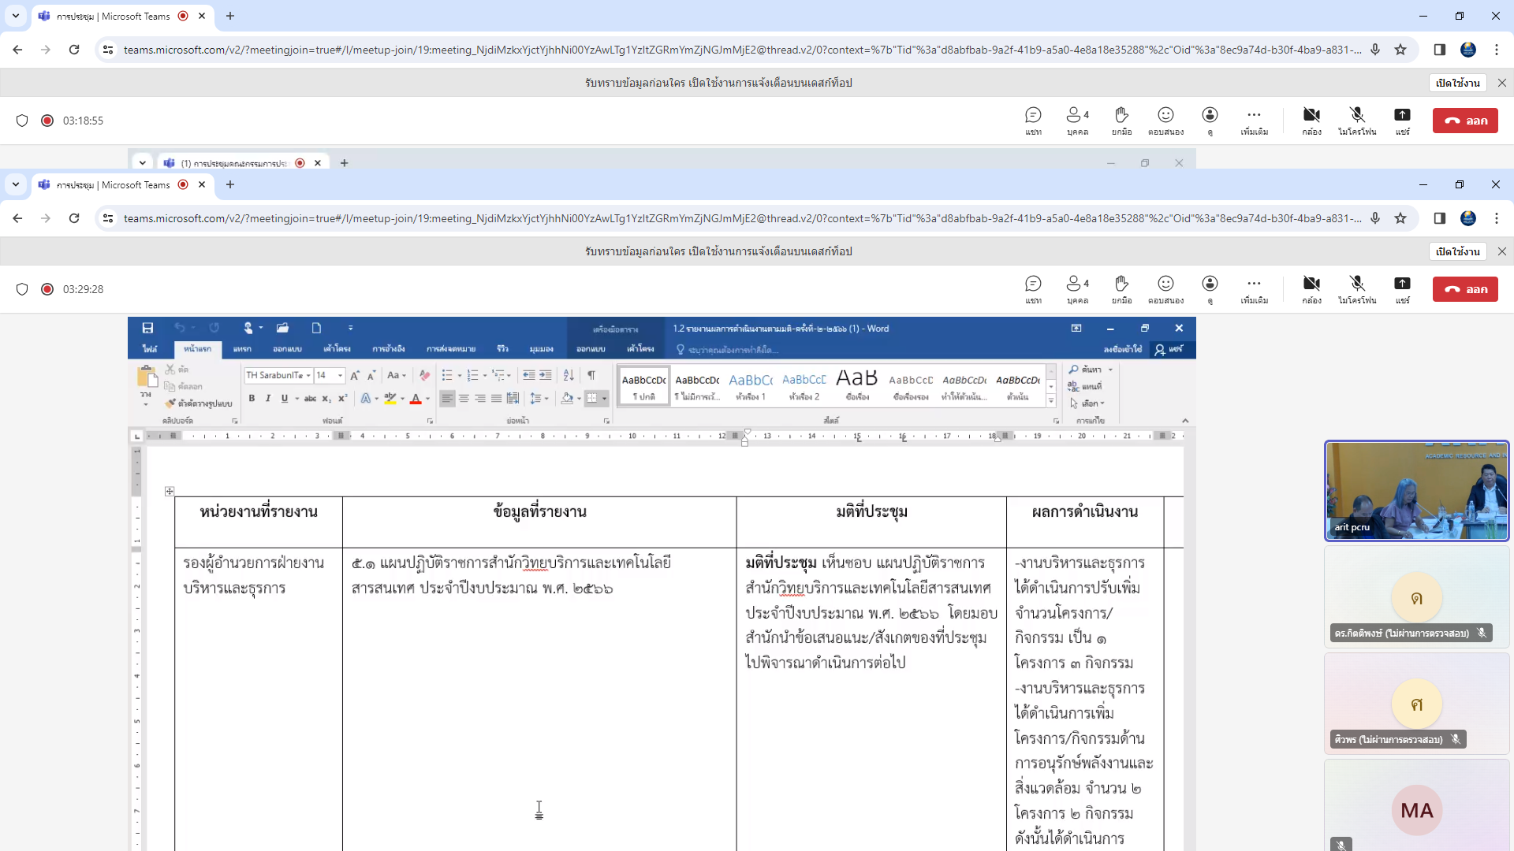Open the Insert tab in Word
The height and width of the screenshot is (851, 1514).
(x=242, y=349)
